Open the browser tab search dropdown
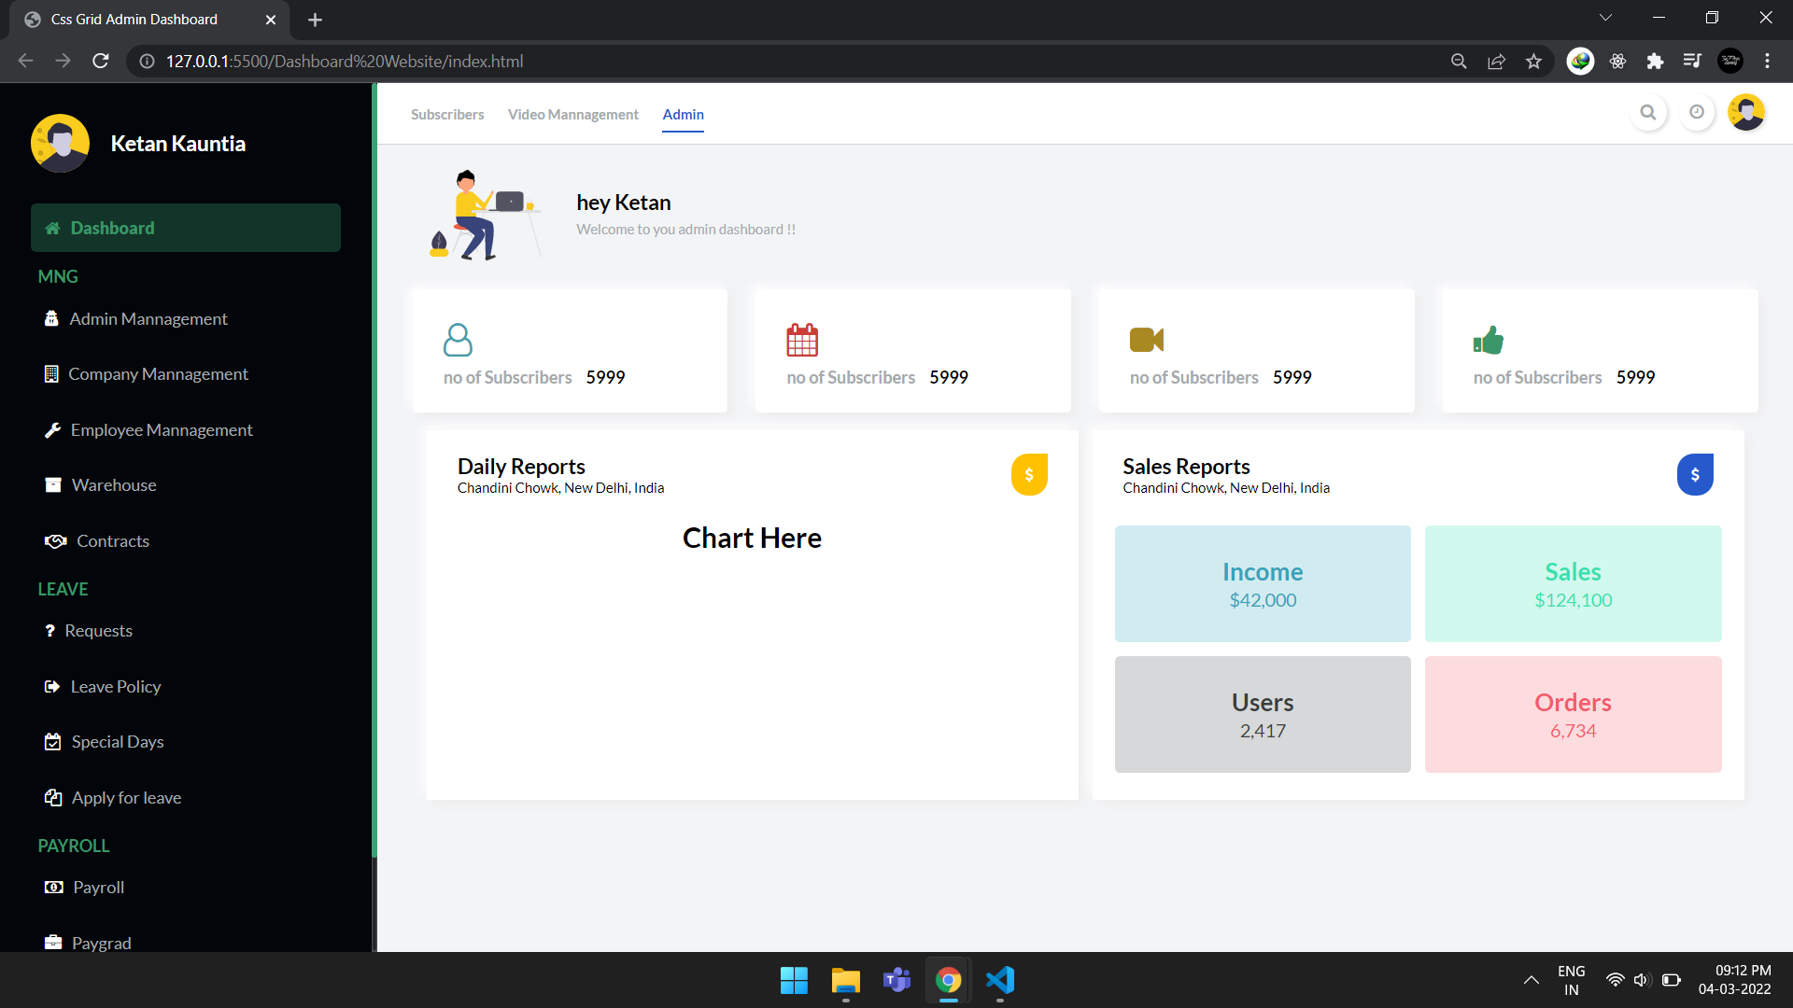Screen dimensions: 1793x1008 pyautogui.click(x=1606, y=17)
